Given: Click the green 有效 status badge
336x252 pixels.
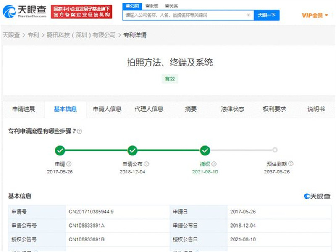Looking at the screenshot, I should coord(170,79).
